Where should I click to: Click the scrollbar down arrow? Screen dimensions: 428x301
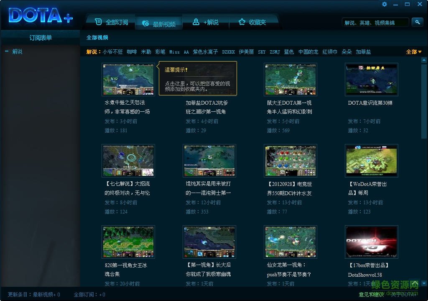point(424,283)
